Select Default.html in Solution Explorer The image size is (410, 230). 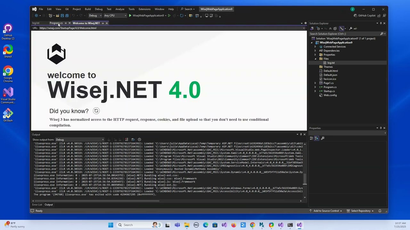pos(331,71)
